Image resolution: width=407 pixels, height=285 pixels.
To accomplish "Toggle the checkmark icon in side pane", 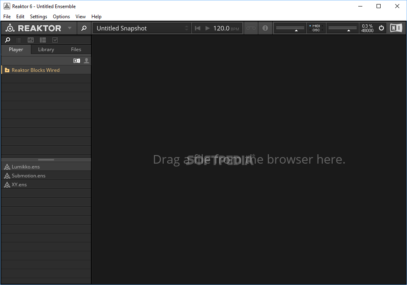I will (55, 40).
